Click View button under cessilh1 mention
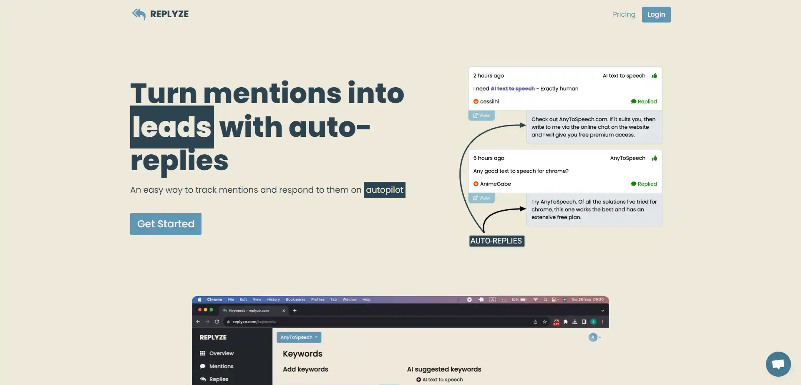Viewport: 801px width, 385px height. tap(481, 116)
